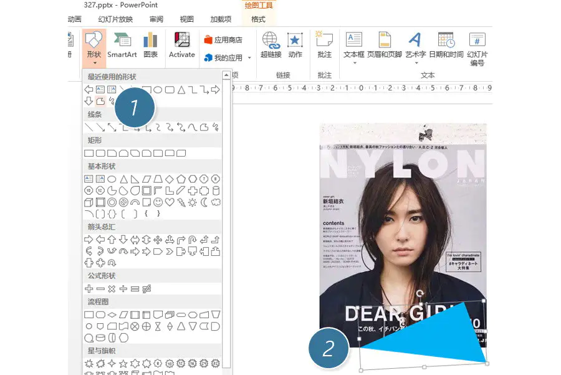
Task: Pick the heart shape in basic shapes
Action: coord(170,202)
